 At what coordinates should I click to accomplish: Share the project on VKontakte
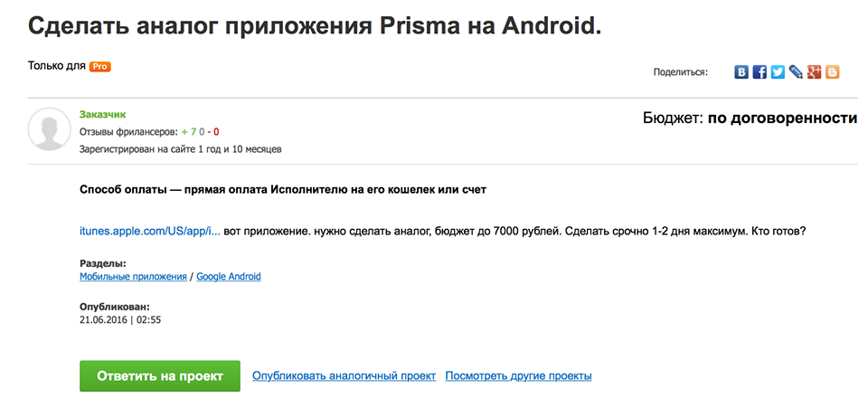pyautogui.click(x=741, y=71)
